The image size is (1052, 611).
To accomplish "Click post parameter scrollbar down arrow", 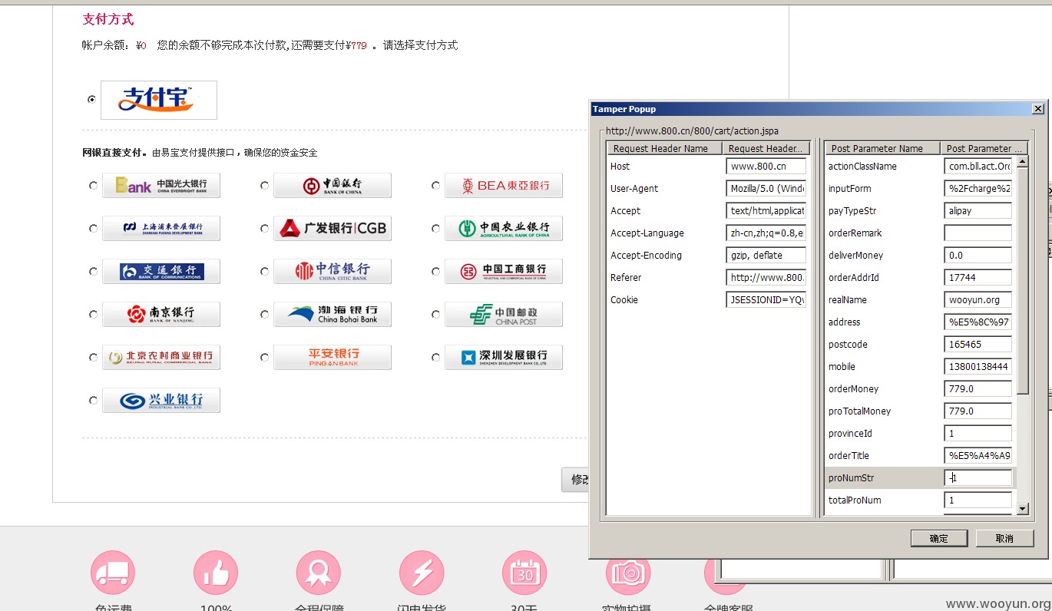I will tap(1022, 508).
